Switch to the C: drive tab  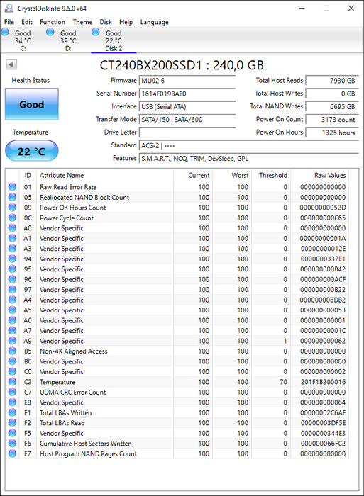pyautogui.click(x=23, y=40)
